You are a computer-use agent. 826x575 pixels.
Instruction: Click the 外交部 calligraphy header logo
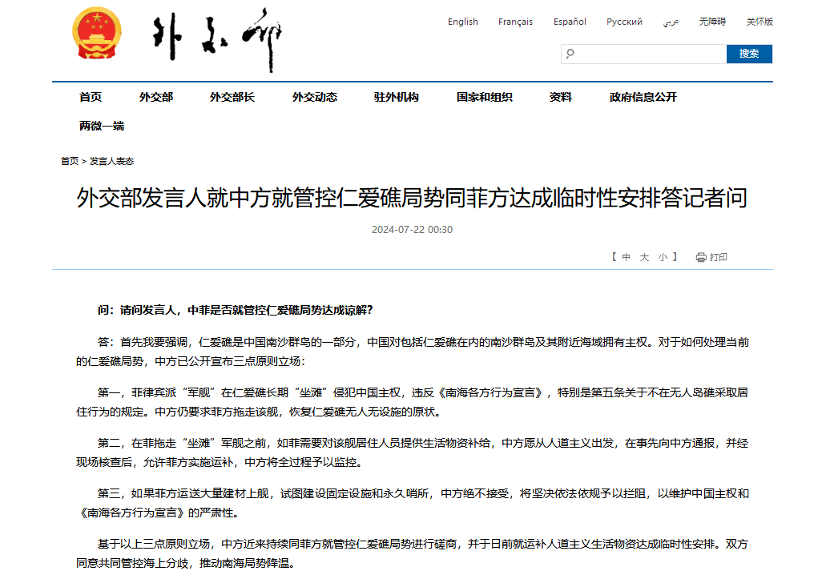pos(217,38)
